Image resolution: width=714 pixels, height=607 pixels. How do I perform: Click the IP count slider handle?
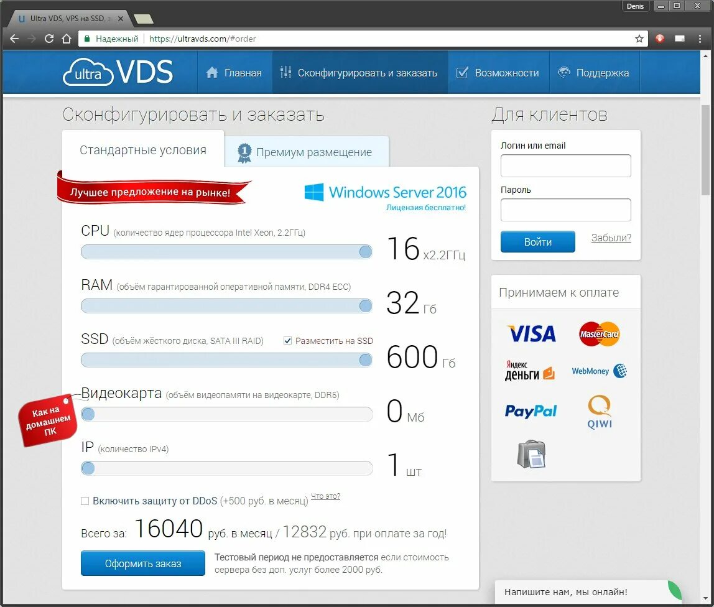coord(88,468)
